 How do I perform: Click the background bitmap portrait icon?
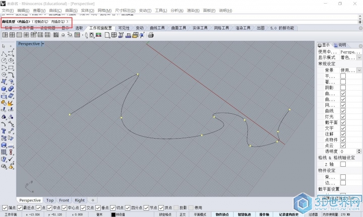(92, 35)
